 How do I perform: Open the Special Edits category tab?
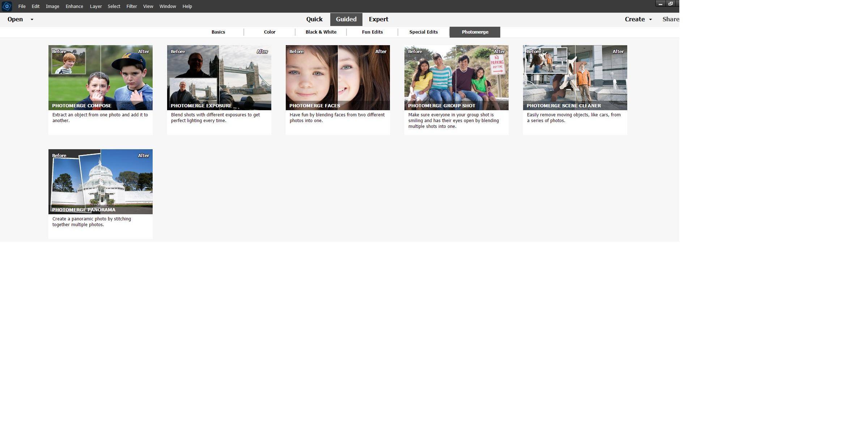coord(423,32)
